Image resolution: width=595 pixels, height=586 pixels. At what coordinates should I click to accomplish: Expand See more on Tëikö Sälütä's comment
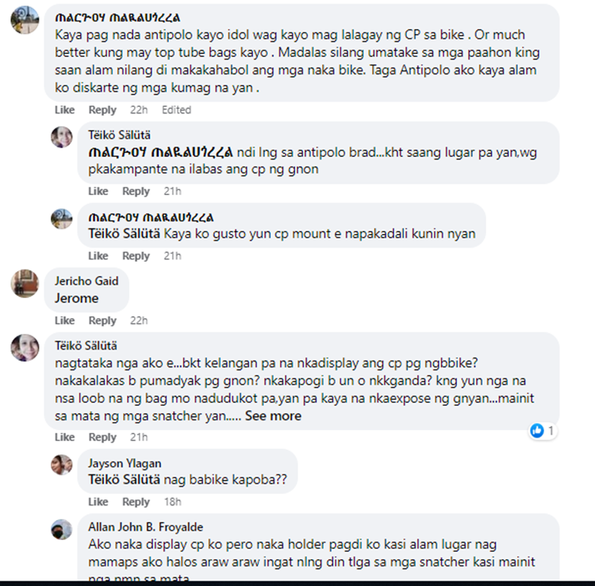tap(273, 416)
